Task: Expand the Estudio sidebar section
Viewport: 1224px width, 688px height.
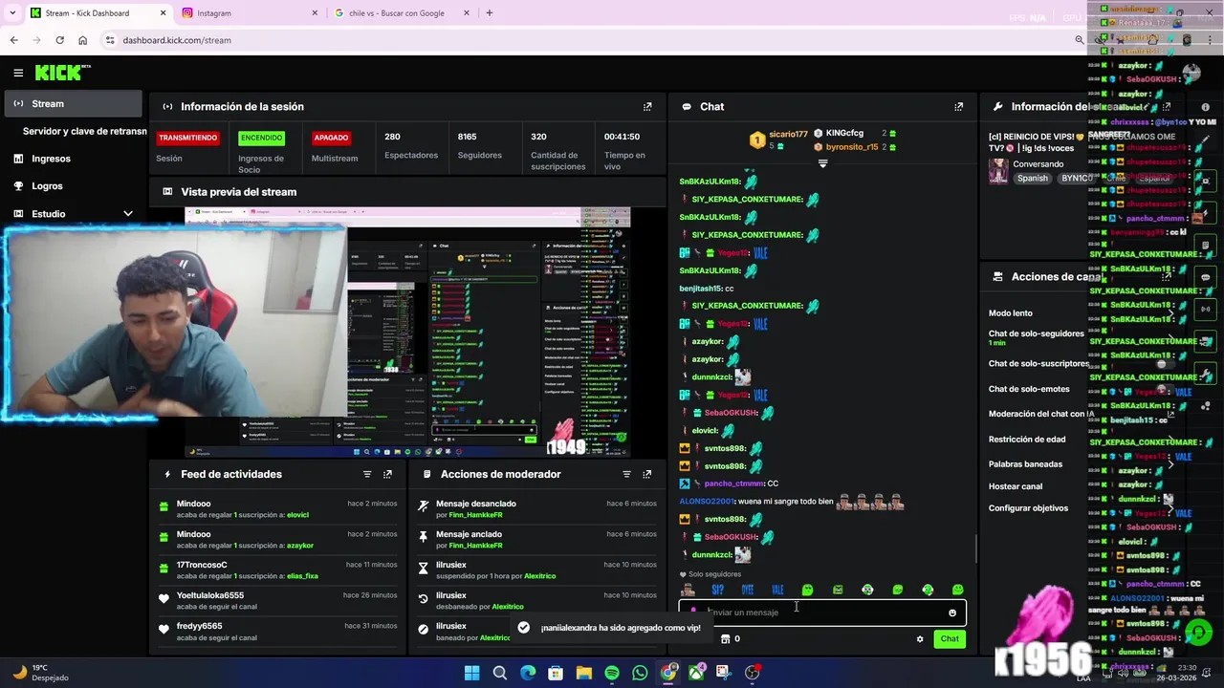Action: pos(128,214)
